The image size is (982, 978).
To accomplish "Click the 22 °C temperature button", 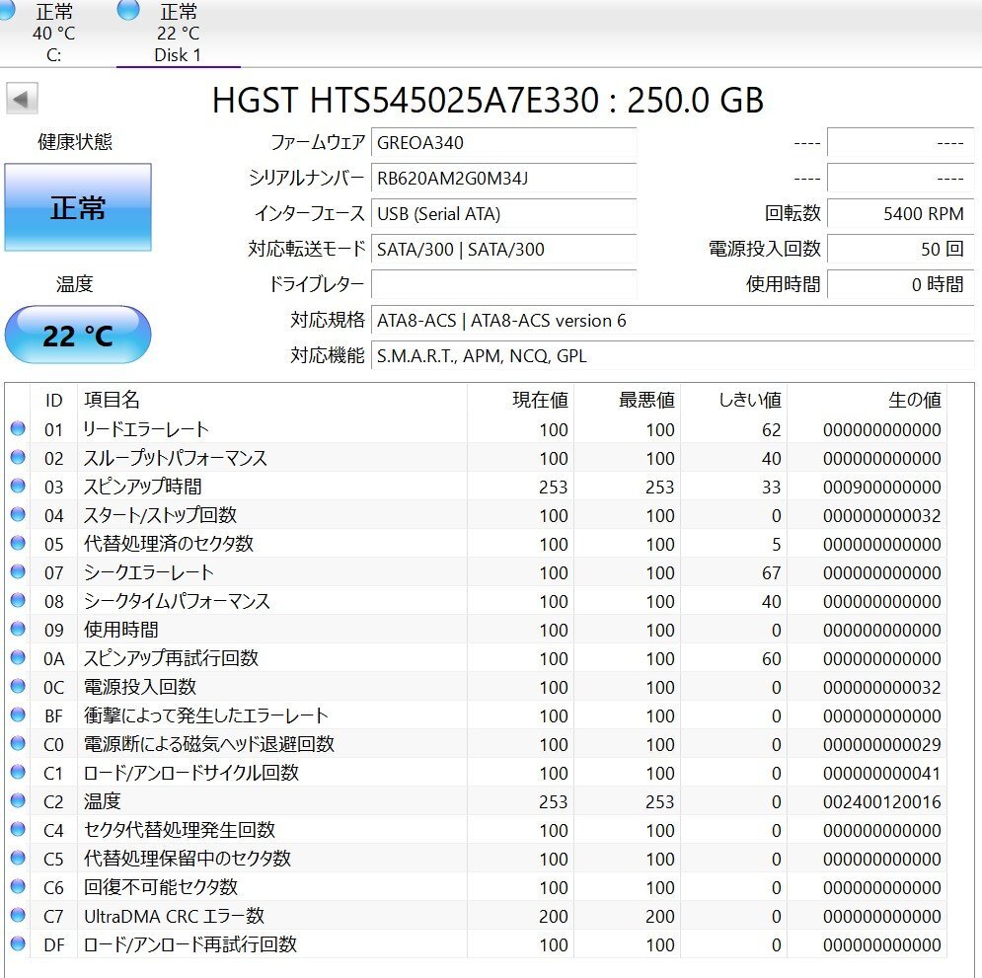I will [x=78, y=335].
